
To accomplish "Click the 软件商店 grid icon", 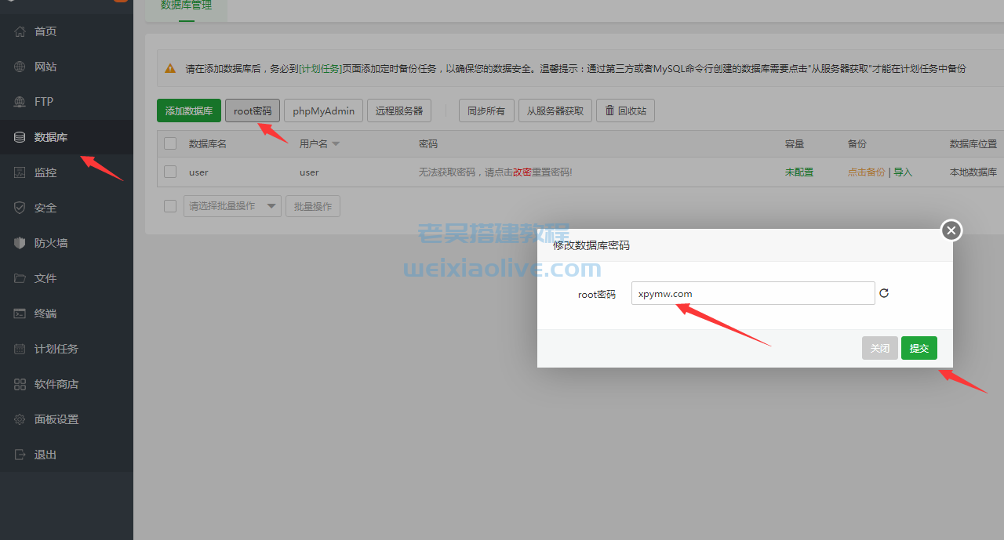I will (x=20, y=384).
